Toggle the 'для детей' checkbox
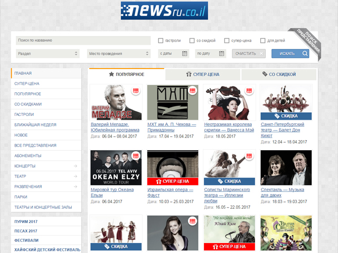The height and width of the screenshot is (253, 338). [263, 41]
